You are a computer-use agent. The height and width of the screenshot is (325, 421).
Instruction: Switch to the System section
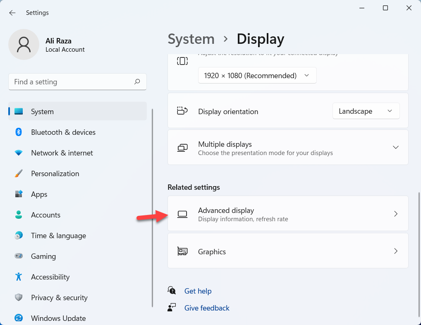pos(42,111)
